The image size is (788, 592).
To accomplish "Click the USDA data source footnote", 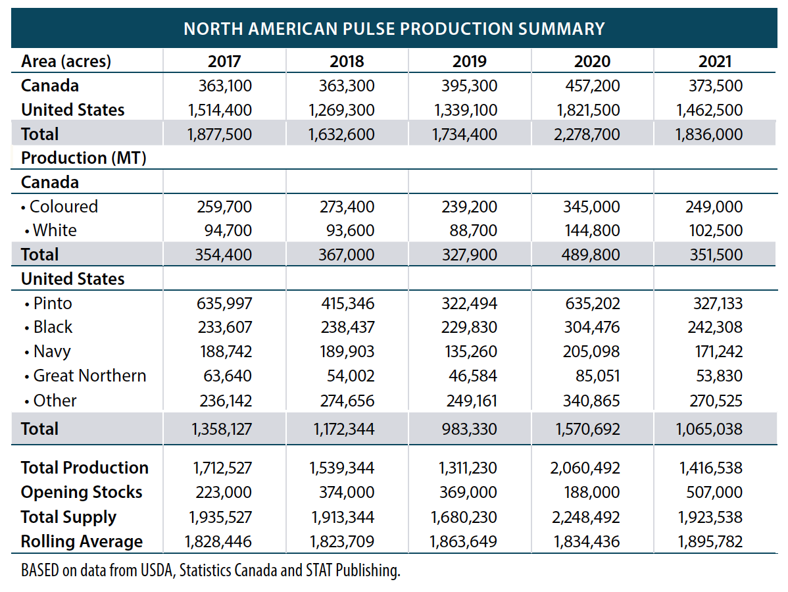I will point(210,571).
